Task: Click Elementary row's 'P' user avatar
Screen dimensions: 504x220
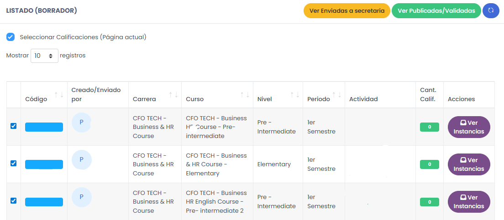Action: coord(81,159)
